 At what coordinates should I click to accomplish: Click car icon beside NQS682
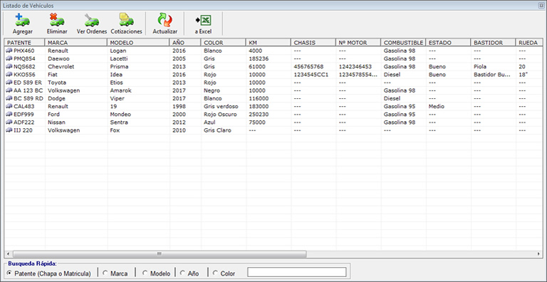(9, 67)
